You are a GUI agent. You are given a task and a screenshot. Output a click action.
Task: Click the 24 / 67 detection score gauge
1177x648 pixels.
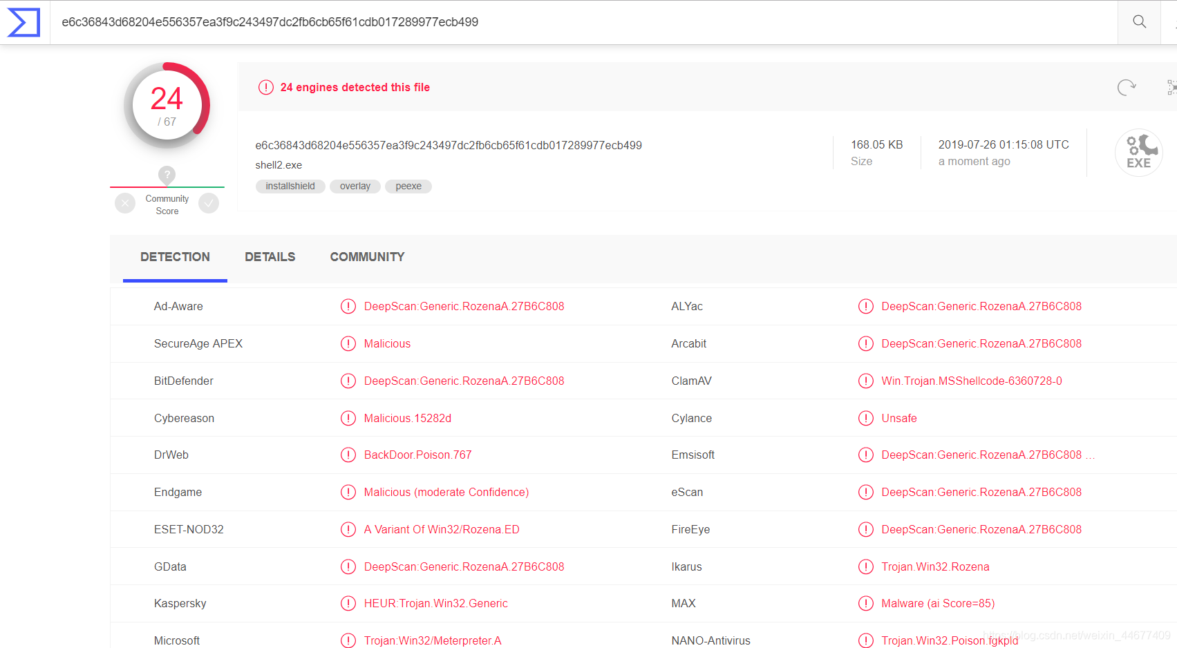[x=167, y=106]
